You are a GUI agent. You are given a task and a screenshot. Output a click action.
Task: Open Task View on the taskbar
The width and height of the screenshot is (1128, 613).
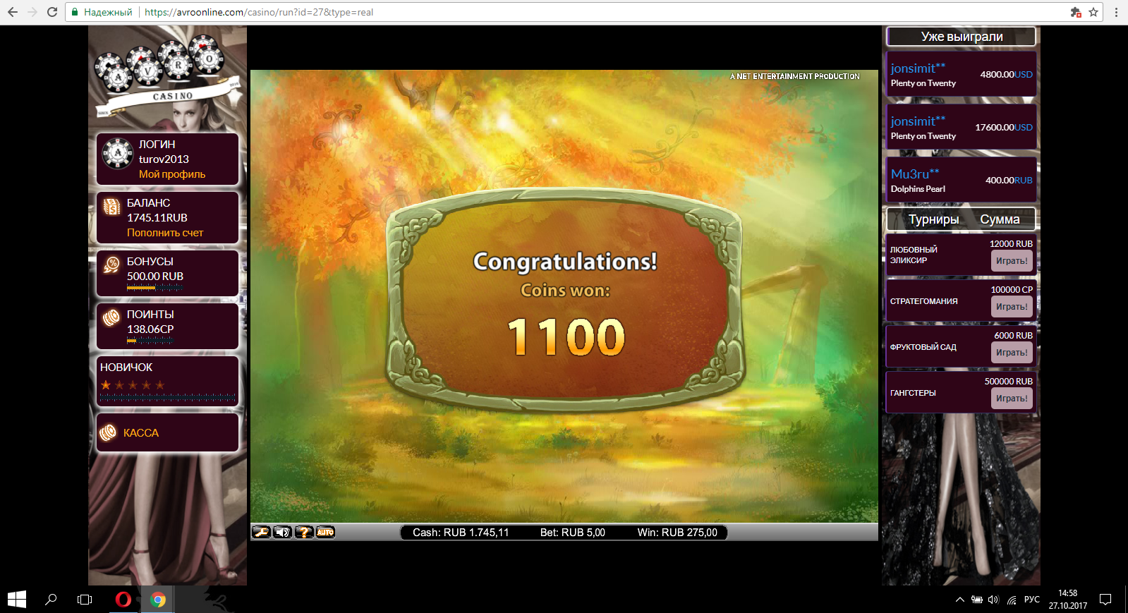(x=85, y=600)
